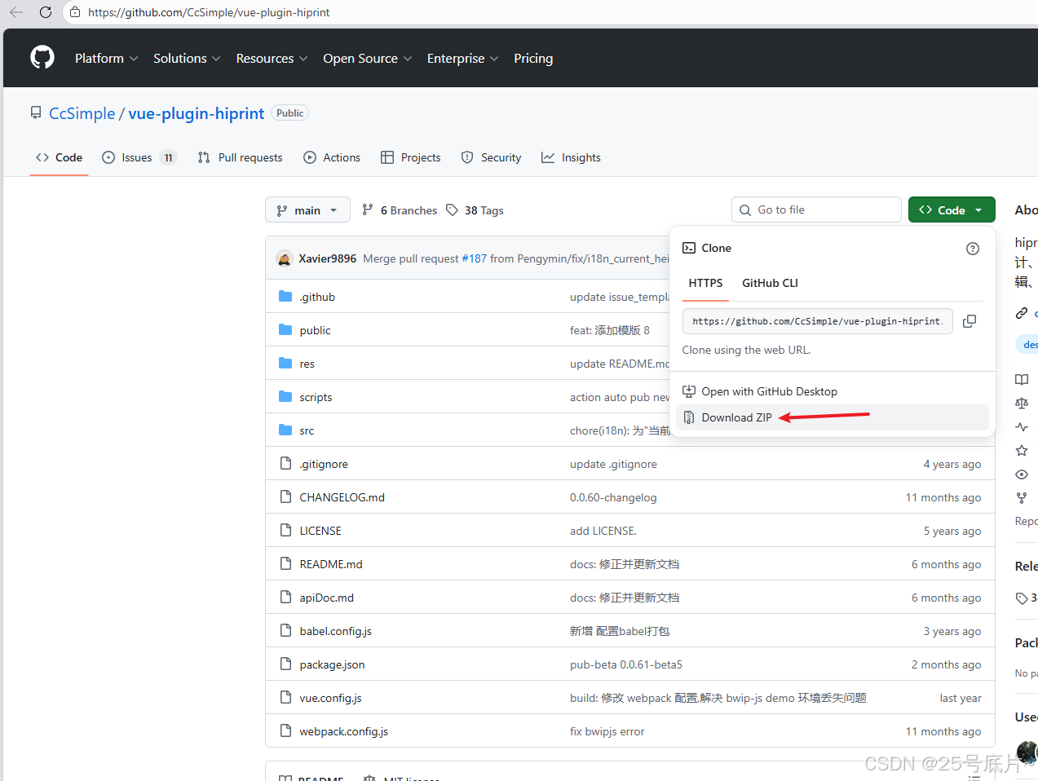Click the sidebar Readme book icon
1038x781 pixels.
pos(1022,379)
